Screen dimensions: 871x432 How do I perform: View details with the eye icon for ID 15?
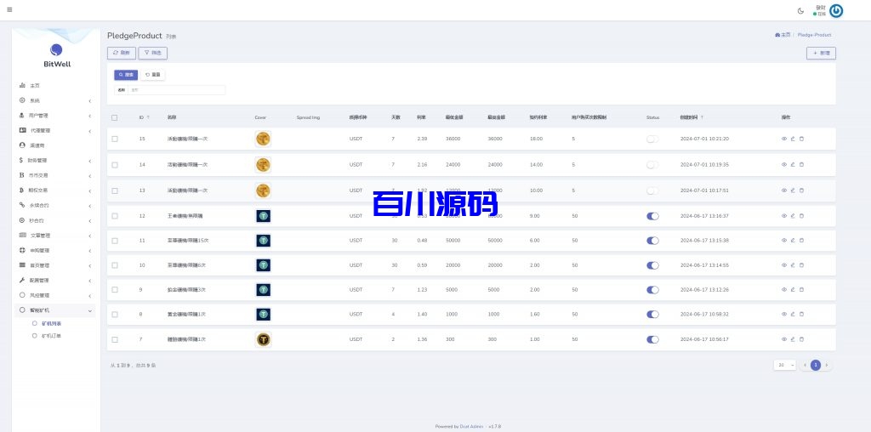tap(784, 139)
